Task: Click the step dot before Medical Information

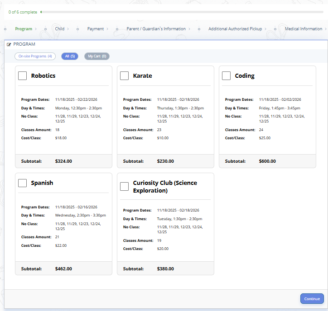Action: tap(275, 29)
